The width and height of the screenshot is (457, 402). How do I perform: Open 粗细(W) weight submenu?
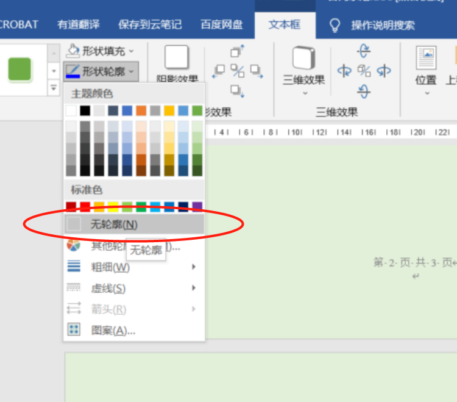click(134, 267)
